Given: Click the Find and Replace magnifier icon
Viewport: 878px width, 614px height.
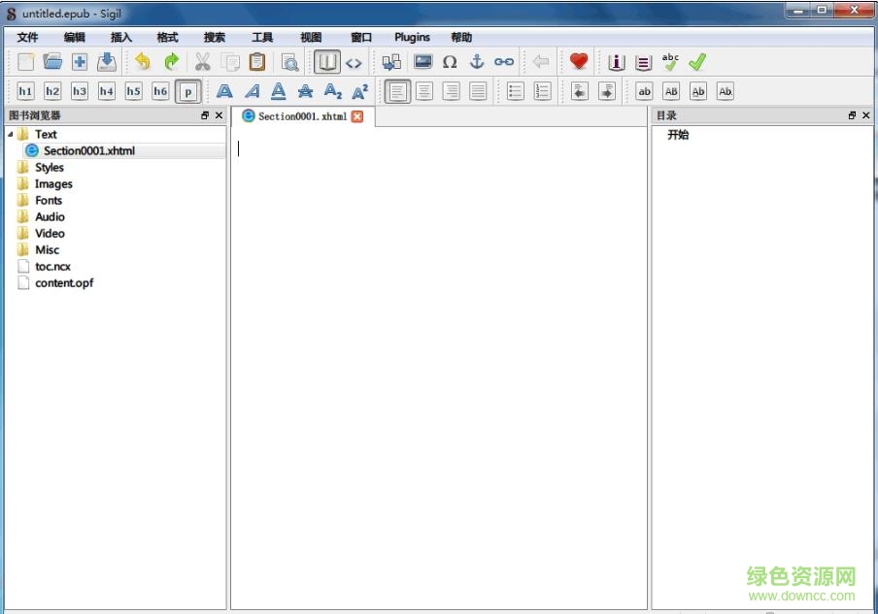Looking at the screenshot, I should 289,62.
